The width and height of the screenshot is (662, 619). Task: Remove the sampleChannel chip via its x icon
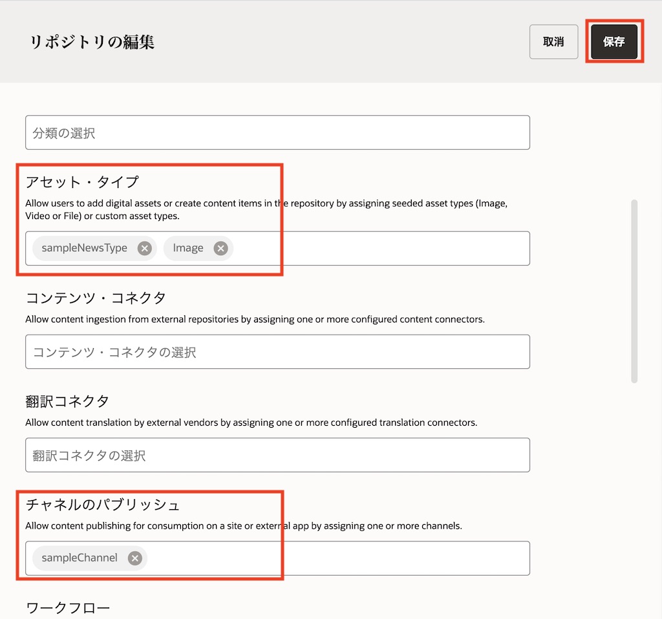134,558
